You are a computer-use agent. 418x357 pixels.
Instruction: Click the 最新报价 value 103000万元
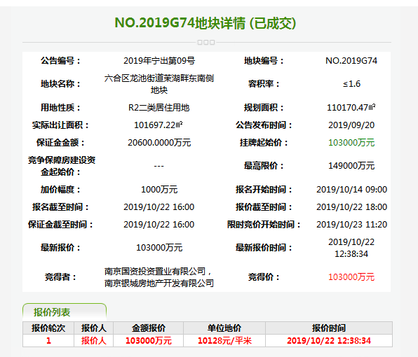tap(159, 248)
